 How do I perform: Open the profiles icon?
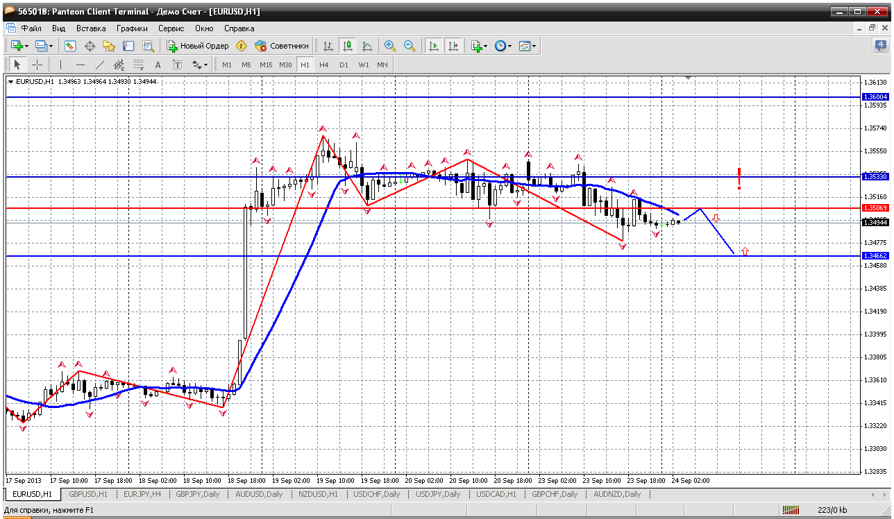[x=44, y=46]
